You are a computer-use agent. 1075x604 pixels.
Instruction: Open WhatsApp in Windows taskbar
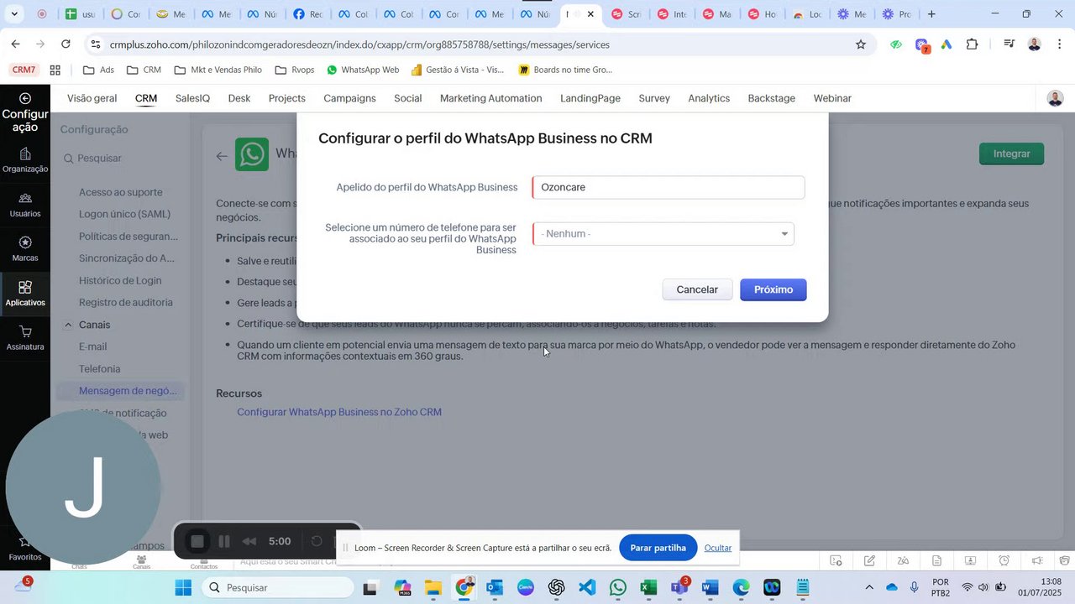(618, 587)
